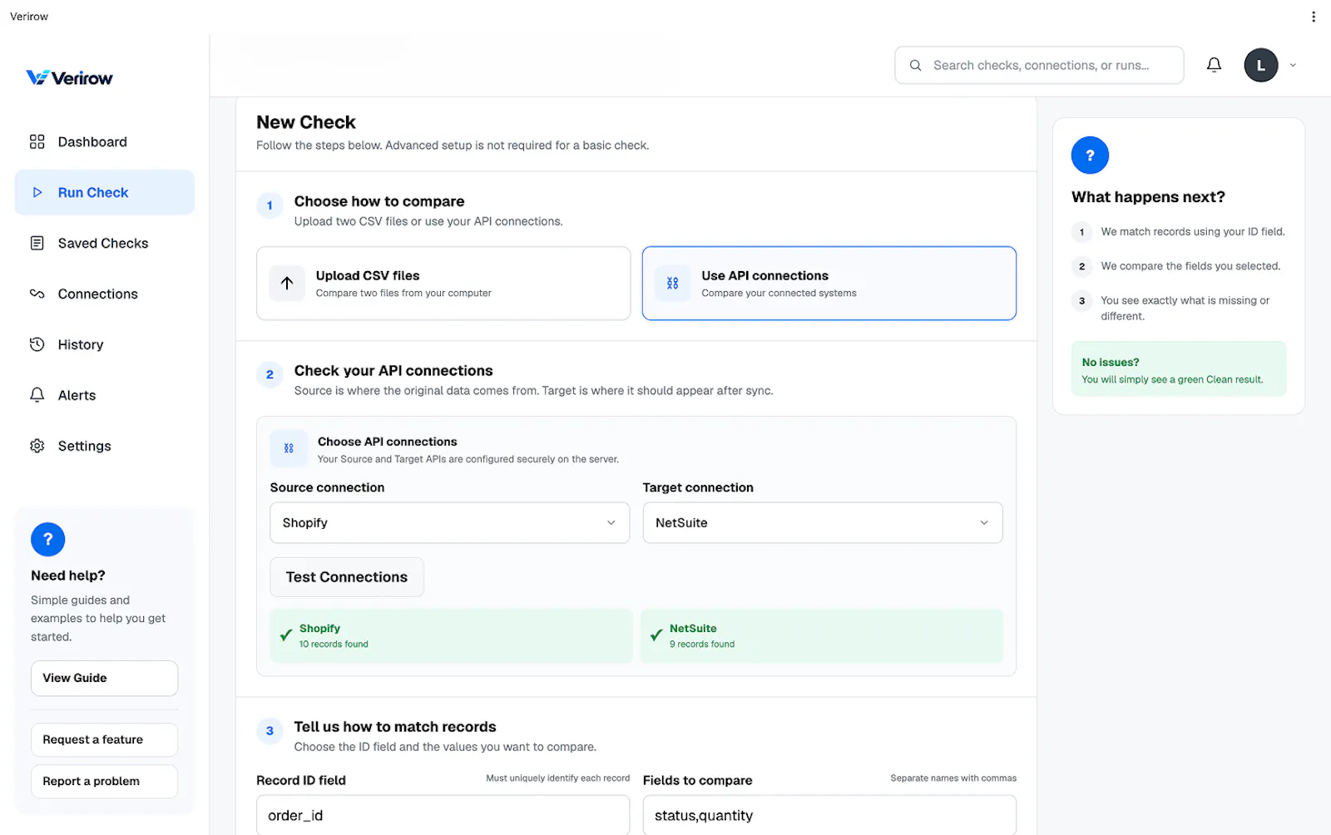1331x835 pixels.
Task: Click the Settings gear icon
Action: [37, 446]
